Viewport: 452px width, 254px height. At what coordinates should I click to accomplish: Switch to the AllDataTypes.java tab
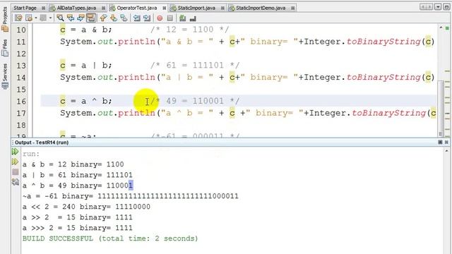point(76,8)
